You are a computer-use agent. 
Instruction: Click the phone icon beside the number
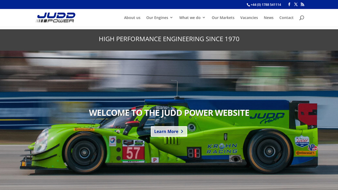point(248,5)
